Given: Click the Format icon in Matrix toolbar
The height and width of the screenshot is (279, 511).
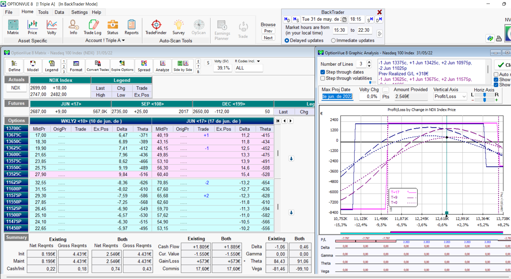Looking at the screenshot, I should click(x=76, y=66).
